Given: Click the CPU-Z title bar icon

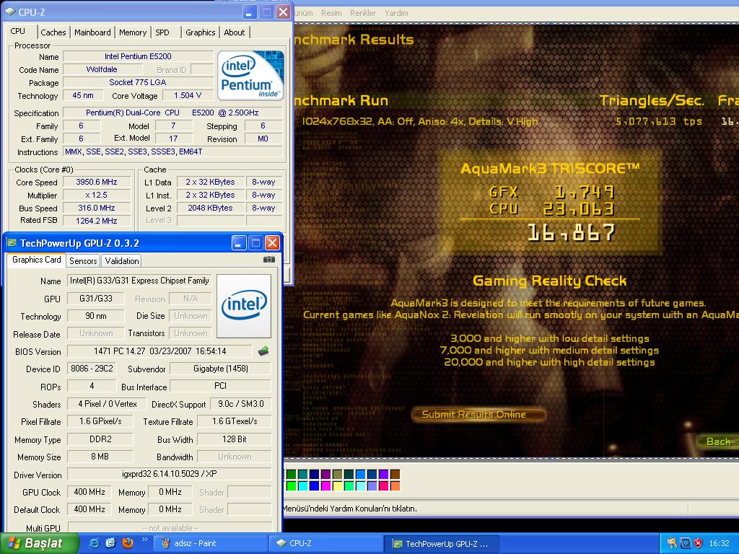Looking at the screenshot, I should pyautogui.click(x=10, y=12).
